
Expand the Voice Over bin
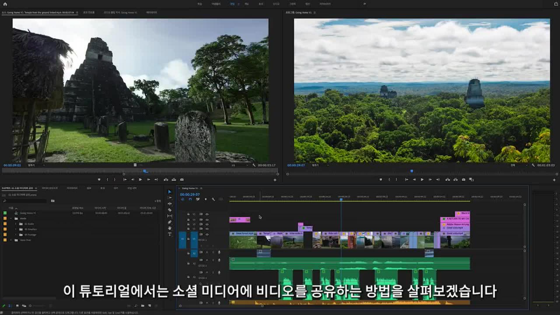coord(11,240)
